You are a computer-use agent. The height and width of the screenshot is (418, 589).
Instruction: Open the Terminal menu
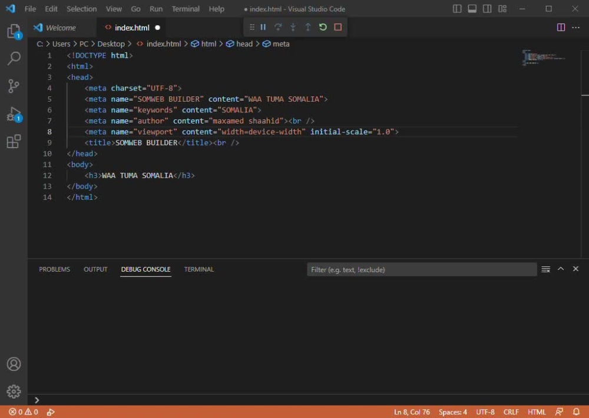[185, 9]
